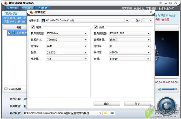Click the 消音 FAQ link
The height and width of the screenshot is (119, 181).
(6, 22)
